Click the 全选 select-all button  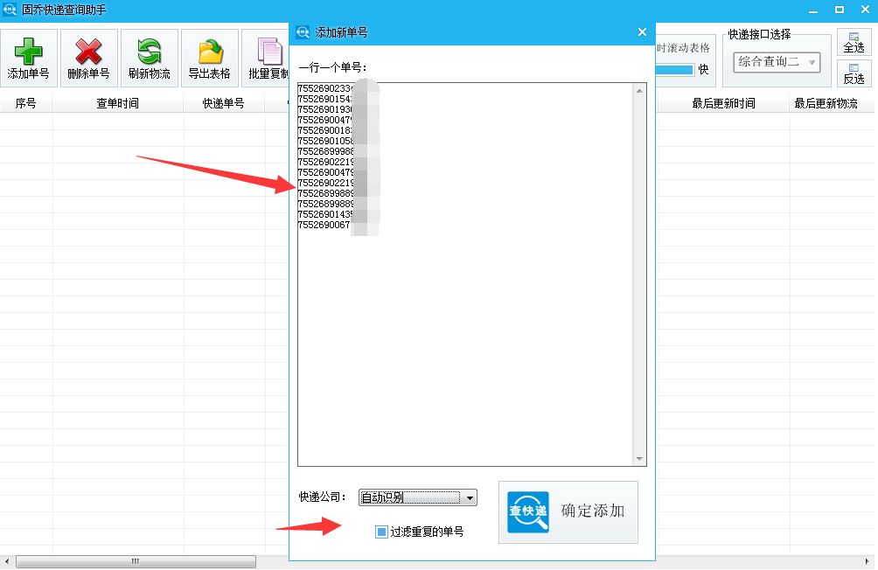[x=854, y=42]
